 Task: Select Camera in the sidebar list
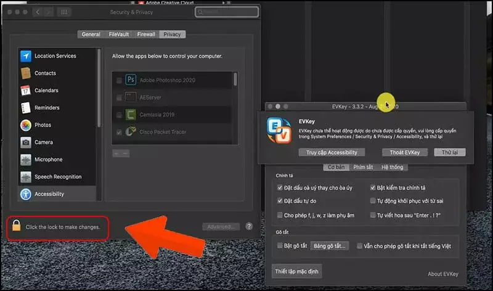tap(43, 142)
